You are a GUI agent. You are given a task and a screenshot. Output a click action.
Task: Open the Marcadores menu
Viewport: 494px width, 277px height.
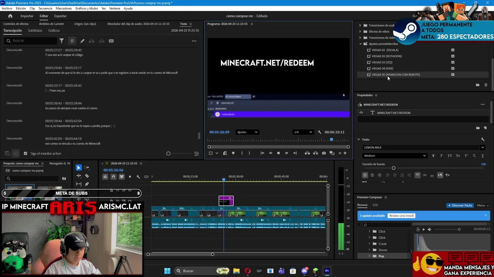pyautogui.click(x=64, y=8)
